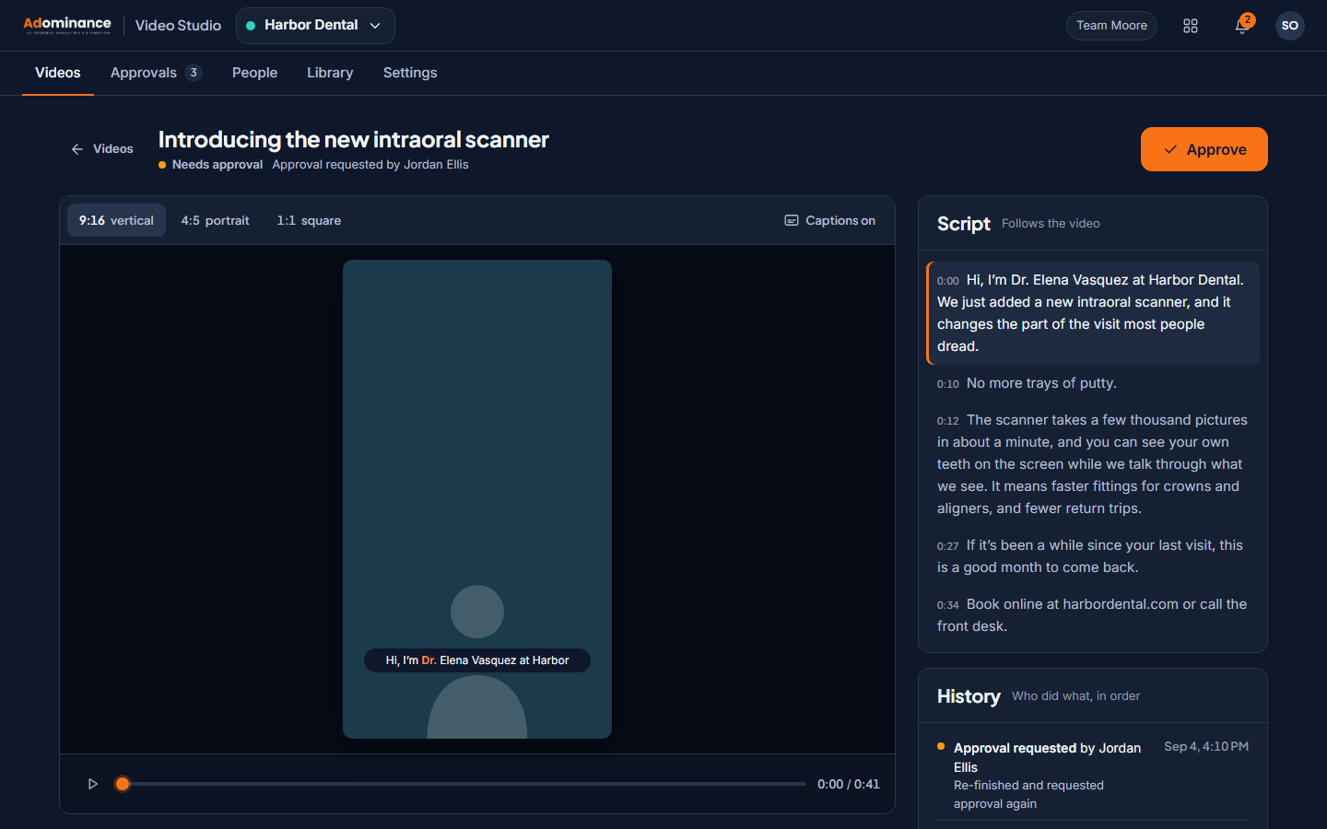
Task: Click the Video Studio label
Action: click(178, 26)
